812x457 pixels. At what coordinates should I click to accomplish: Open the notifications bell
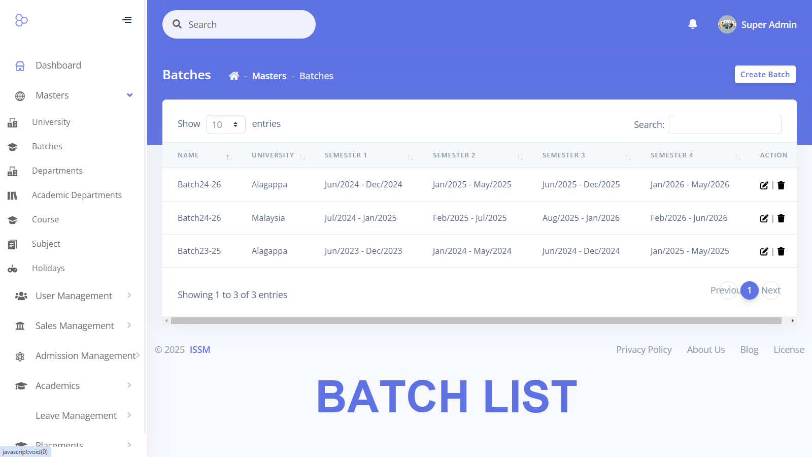coord(693,24)
